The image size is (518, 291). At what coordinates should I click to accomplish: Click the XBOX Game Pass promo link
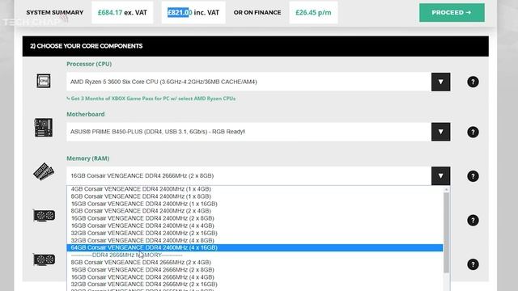click(151, 99)
